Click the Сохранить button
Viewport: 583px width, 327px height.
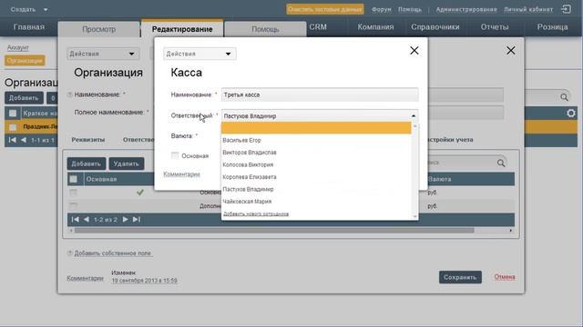(460, 277)
